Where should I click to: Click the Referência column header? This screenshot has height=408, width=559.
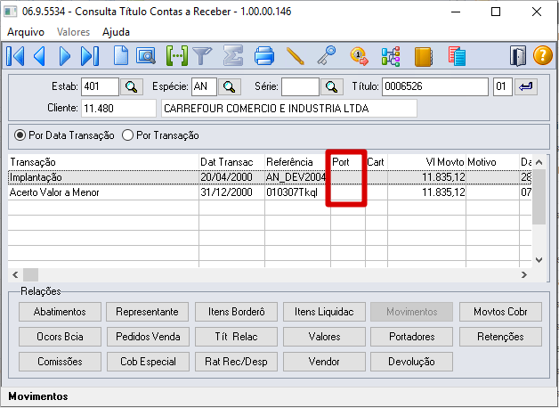297,162
